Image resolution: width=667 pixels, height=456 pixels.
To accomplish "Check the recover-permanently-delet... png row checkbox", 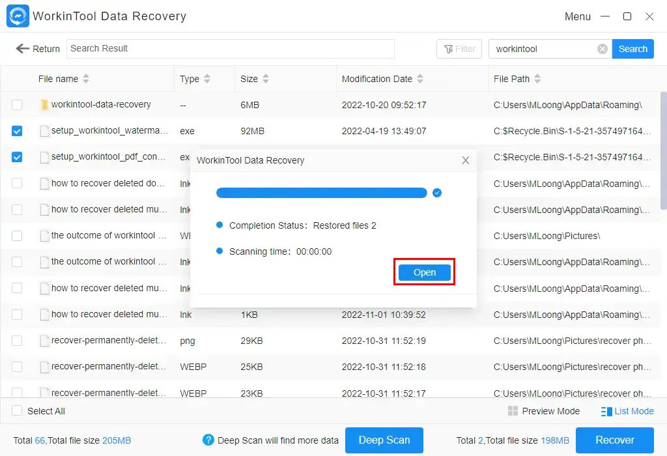I will pyautogui.click(x=17, y=341).
